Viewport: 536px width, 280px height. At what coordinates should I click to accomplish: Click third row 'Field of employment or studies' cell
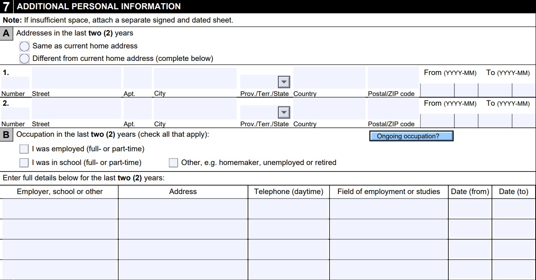[x=389, y=249]
